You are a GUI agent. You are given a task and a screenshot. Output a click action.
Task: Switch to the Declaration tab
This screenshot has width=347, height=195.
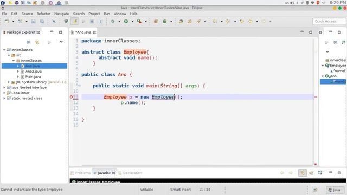(130, 173)
